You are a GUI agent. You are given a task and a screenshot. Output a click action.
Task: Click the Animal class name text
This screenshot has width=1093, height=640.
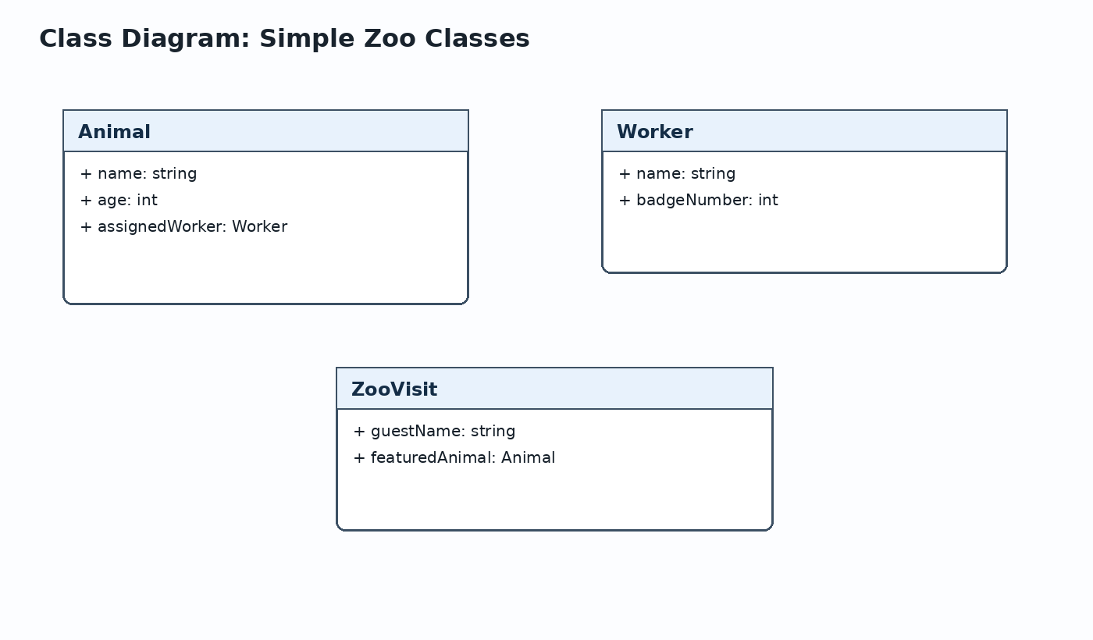(114, 132)
